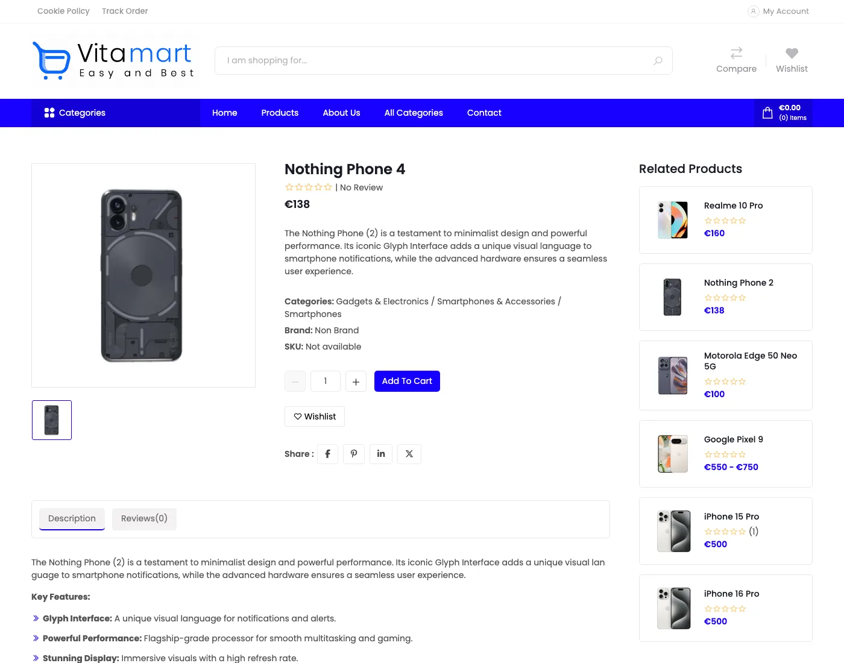Open the iPhone 15 Pro product image
844x663 pixels.
673,531
